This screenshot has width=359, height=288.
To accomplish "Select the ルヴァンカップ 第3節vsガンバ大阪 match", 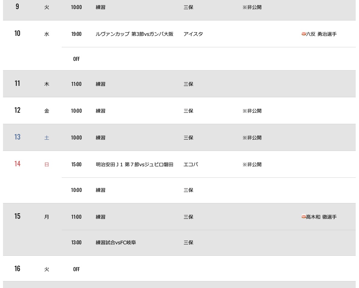I will point(134,34).
